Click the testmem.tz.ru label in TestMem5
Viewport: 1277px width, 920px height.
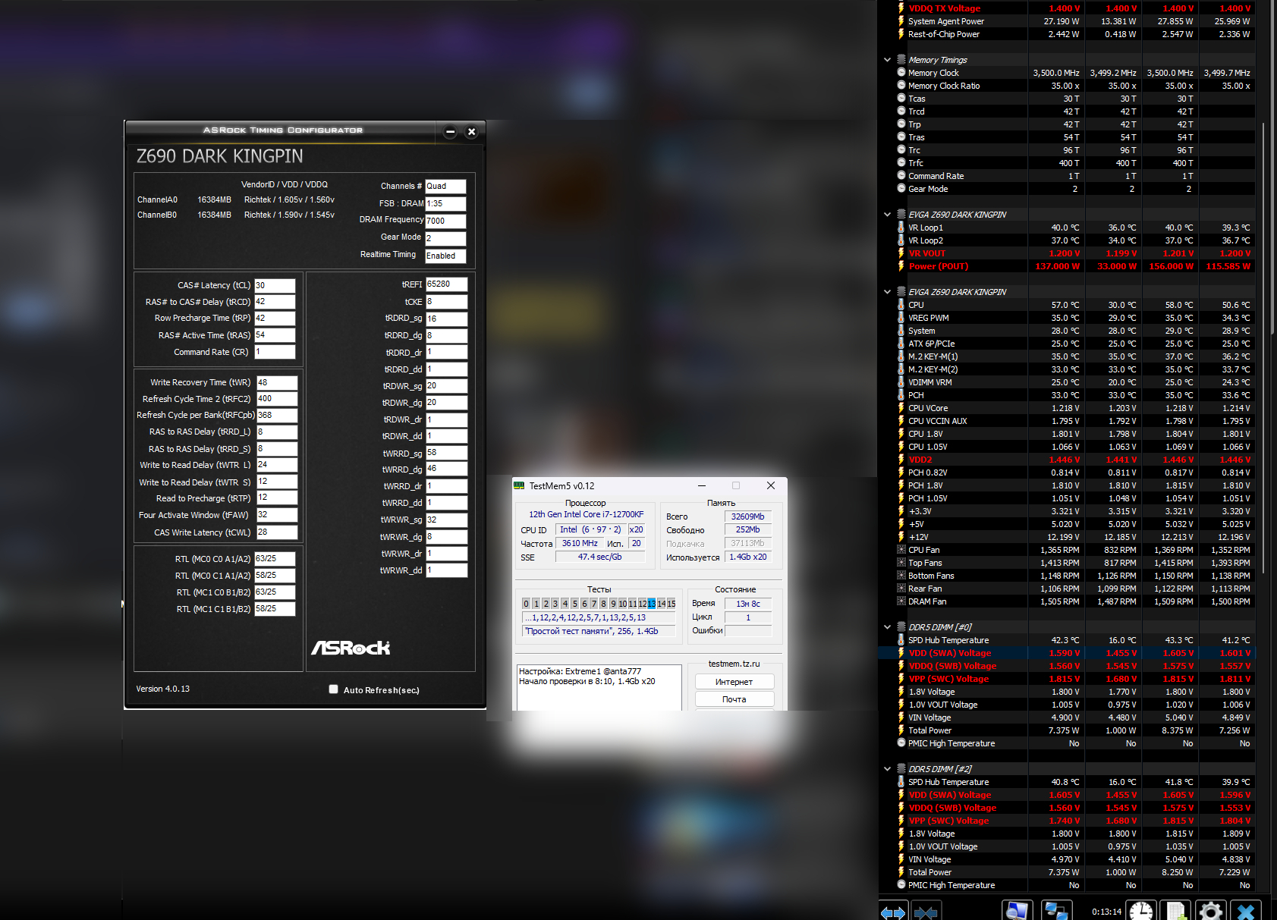coord(734,664)
